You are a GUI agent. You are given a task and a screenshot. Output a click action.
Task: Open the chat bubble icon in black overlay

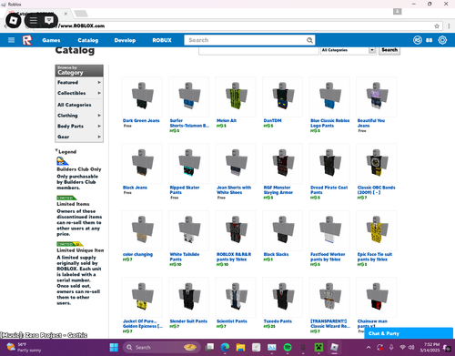coord(48,20)
